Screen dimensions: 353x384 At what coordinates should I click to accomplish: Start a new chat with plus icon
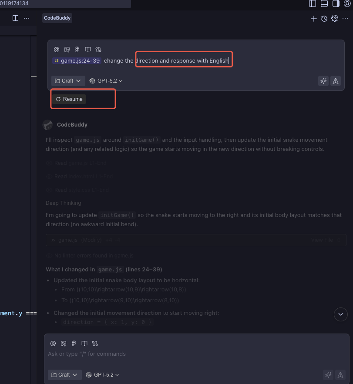[x=313, y=19]
